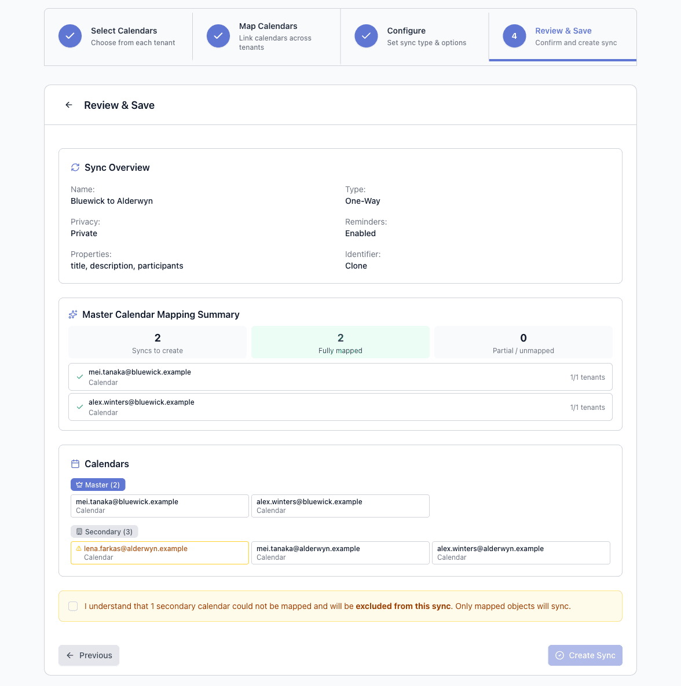681x686 pixels.
Task: Click the Fully mapped stat card
Action: coord(340,342)
